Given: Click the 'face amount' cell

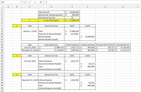Looking at the screenshot, I should 51,12.
